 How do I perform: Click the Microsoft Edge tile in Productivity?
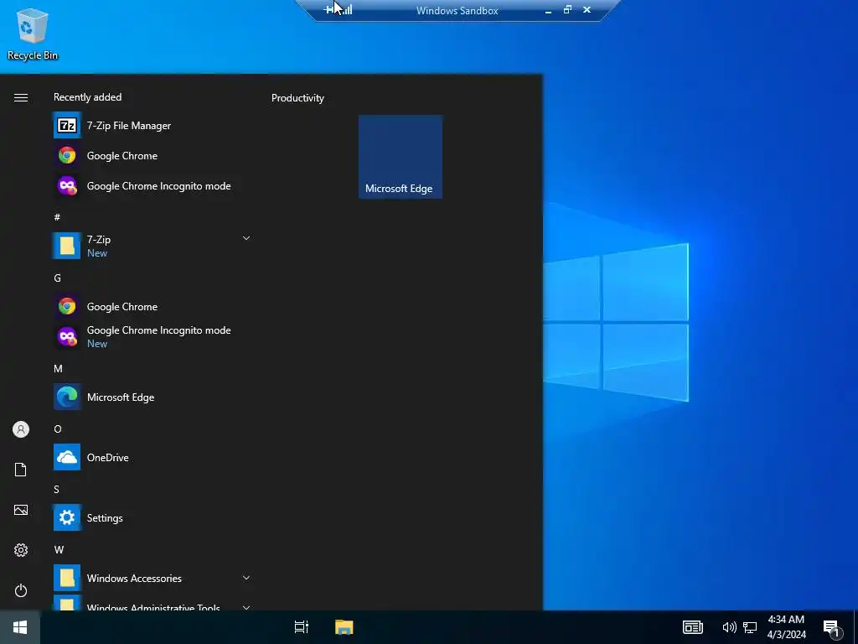[400, 157]
